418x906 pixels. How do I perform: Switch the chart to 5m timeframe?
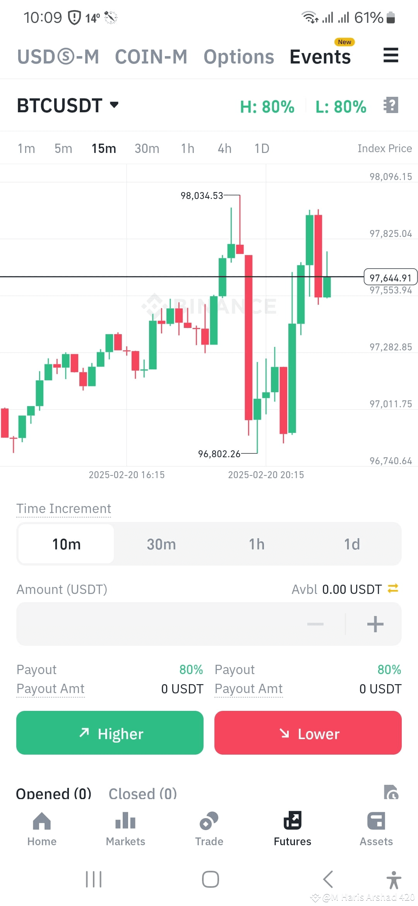pos(63,148)
